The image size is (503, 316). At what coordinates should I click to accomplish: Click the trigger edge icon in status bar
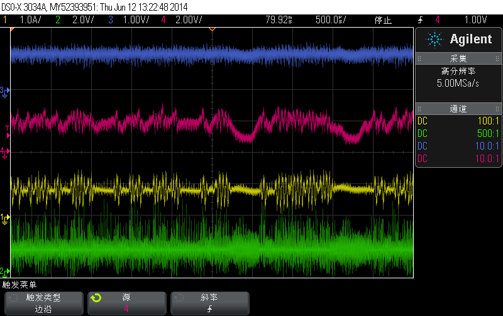click(x=420, y=20)
